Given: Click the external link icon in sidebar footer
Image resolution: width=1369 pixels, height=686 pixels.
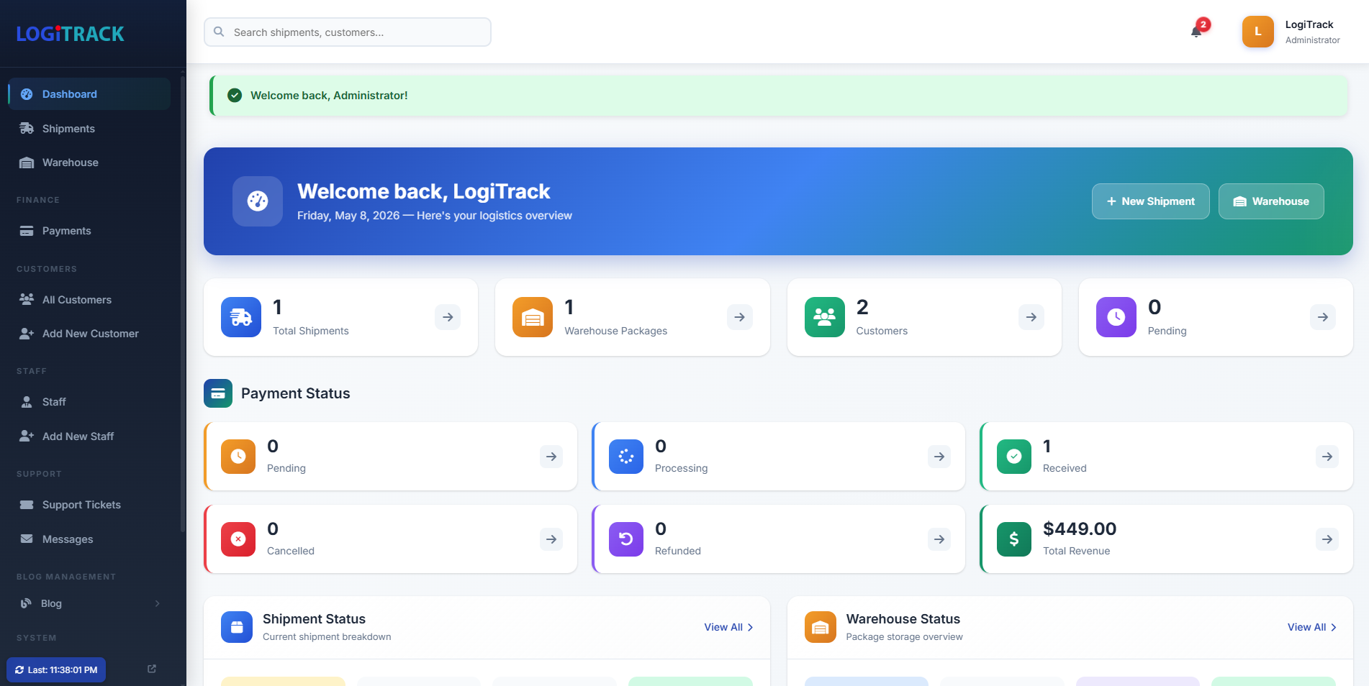Looking at the screenshot, I should pyautogui.click(x=152, y=669).
